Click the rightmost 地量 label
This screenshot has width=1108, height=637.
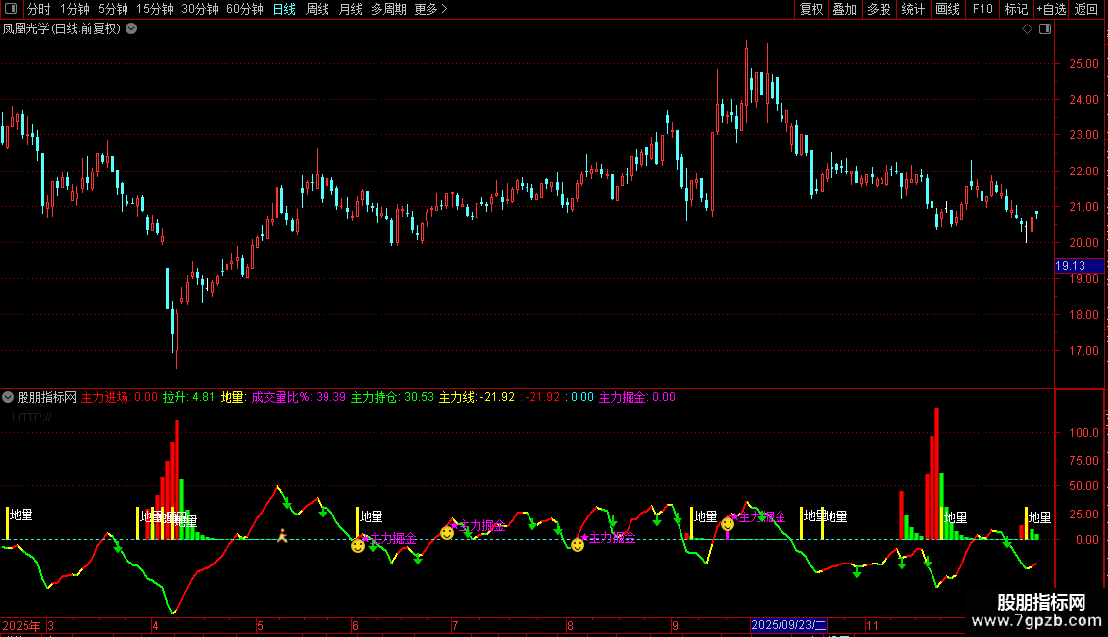pos(1039,517)
